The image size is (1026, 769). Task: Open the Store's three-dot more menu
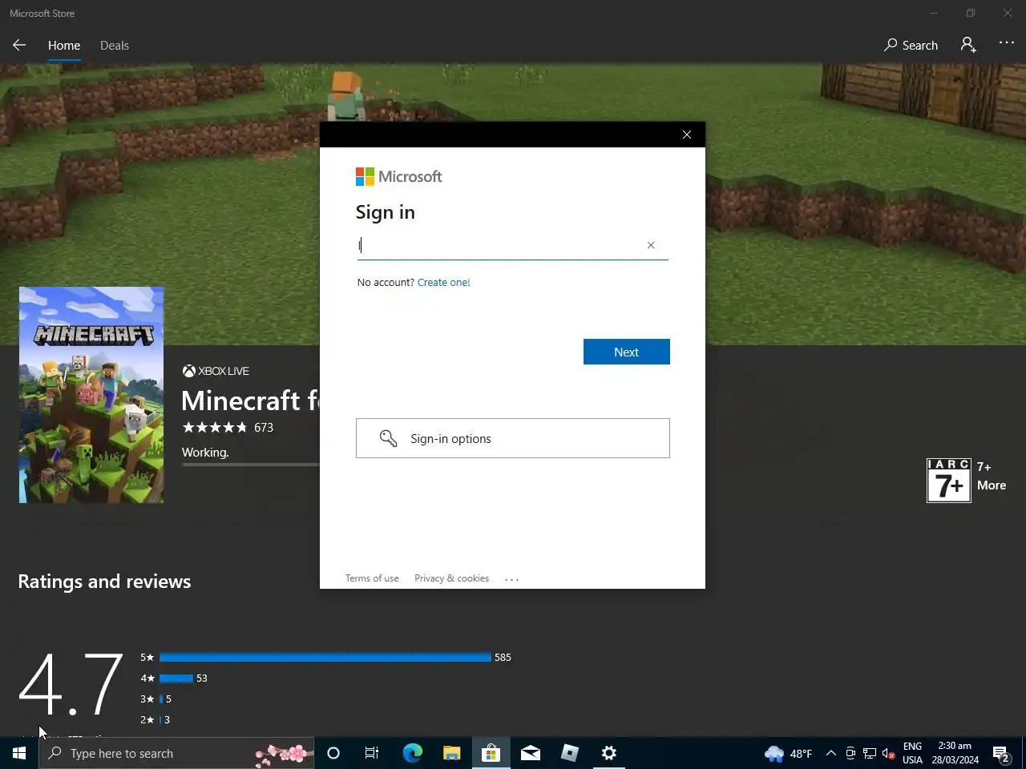(1007, 43)
